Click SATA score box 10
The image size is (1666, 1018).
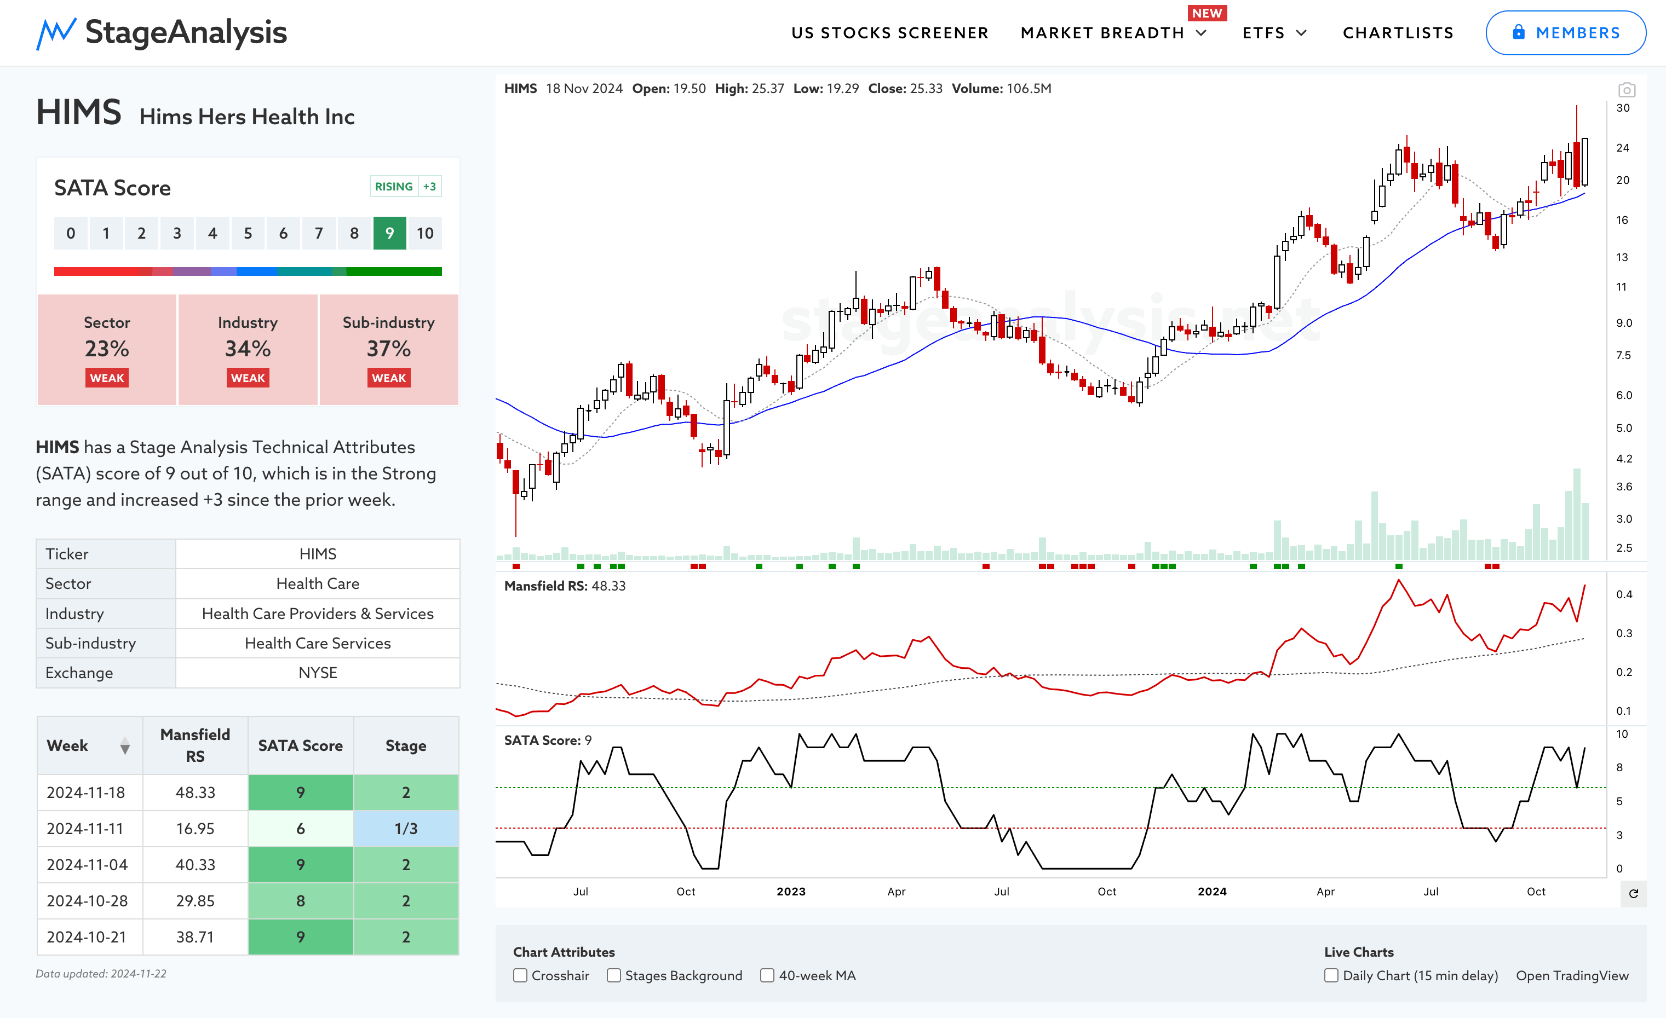[x=424, y=233]
